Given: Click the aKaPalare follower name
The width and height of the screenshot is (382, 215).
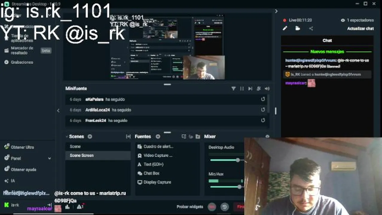Looking at the screenshot, I should [94, 99].
